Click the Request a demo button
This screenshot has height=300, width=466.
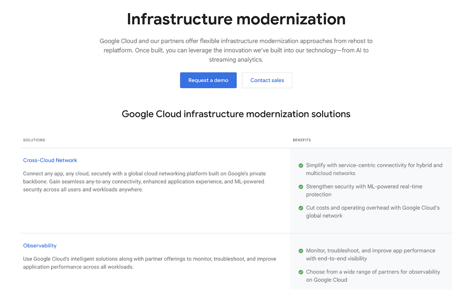(208, 80)
